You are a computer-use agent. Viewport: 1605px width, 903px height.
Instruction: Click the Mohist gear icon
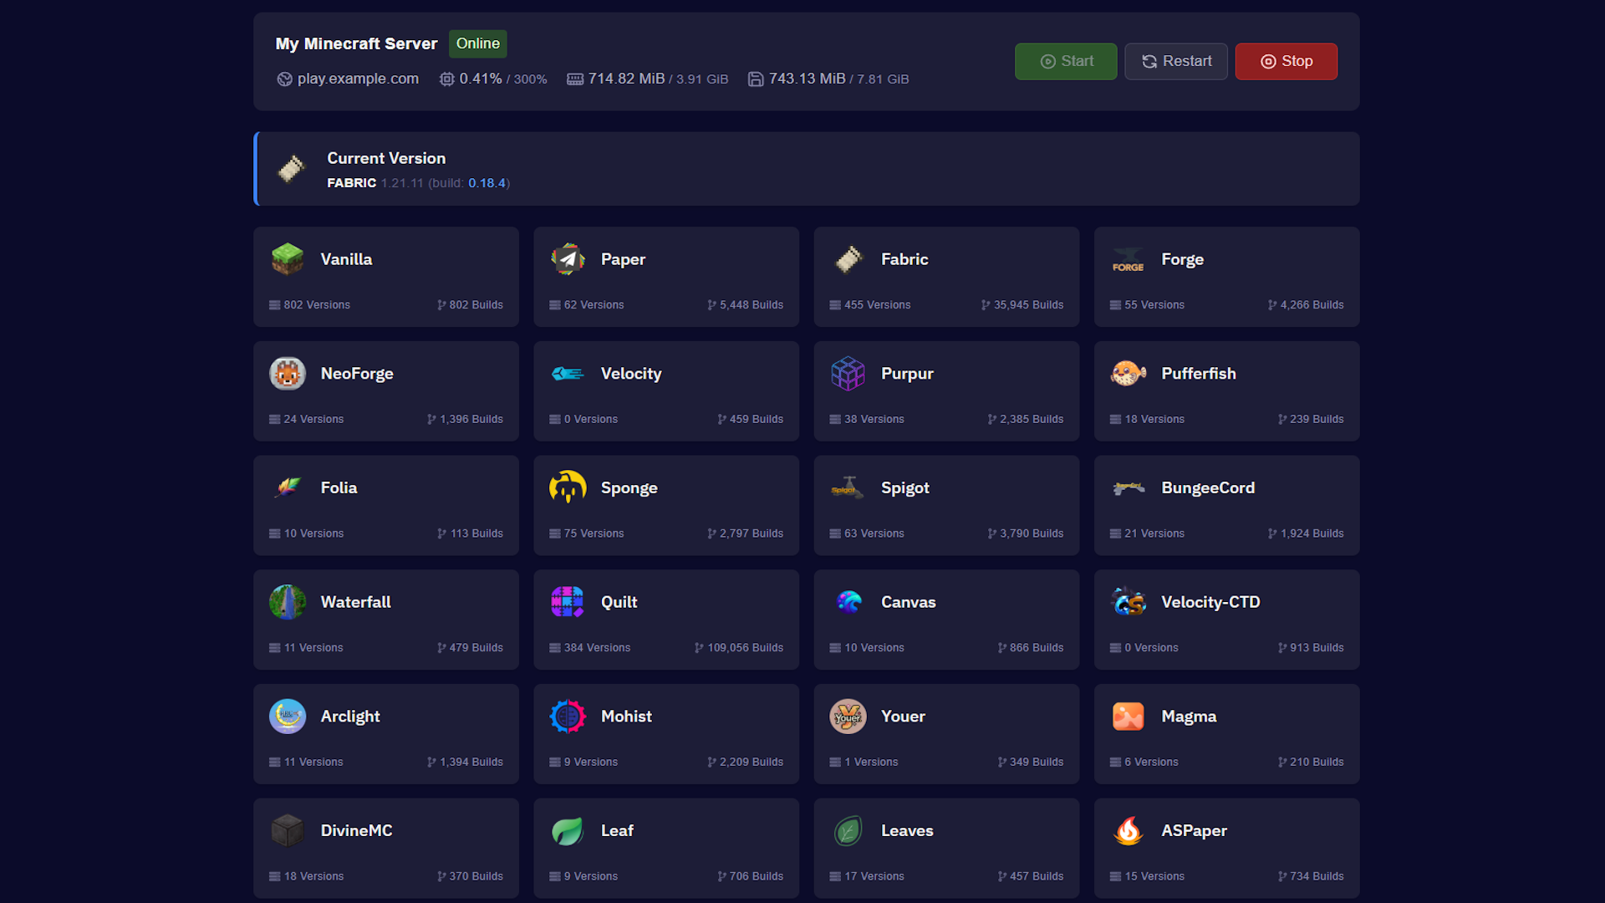click(x=568, y=717)
